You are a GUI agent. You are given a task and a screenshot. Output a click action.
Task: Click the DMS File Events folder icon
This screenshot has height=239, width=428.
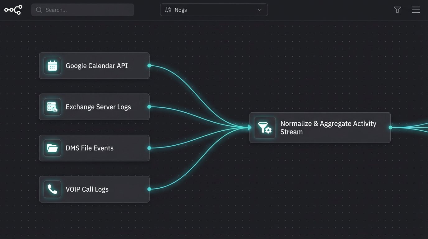(x=52, y=148)
